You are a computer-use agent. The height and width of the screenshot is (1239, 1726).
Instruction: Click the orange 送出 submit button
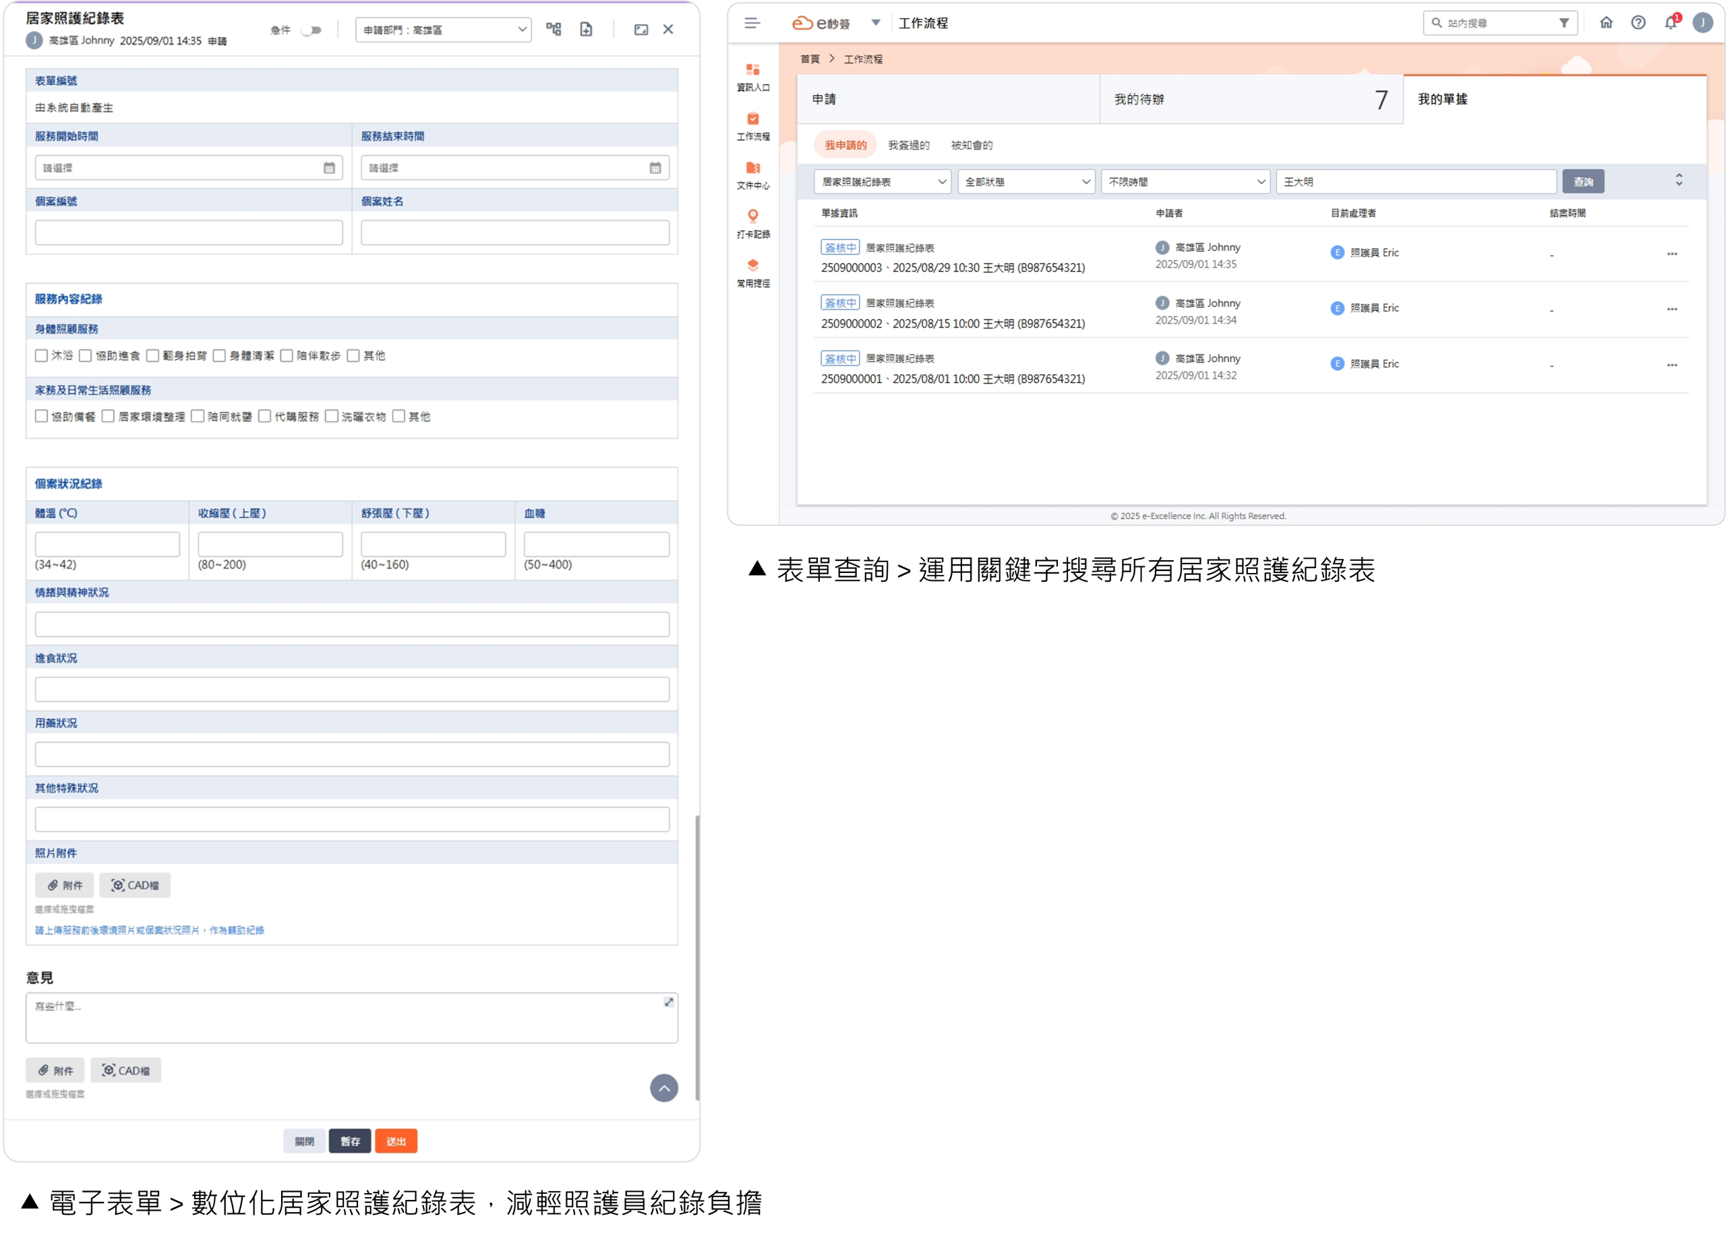[x=396, y=1141]
